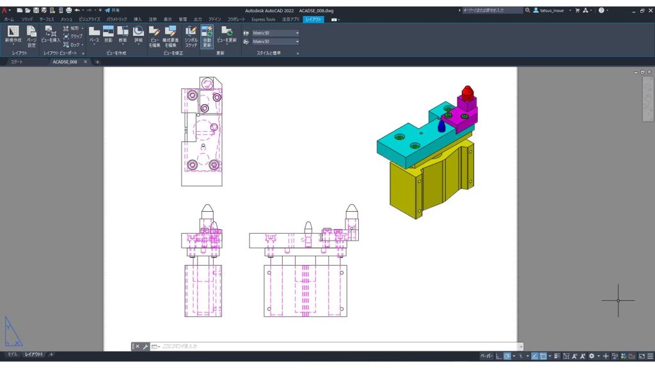655x368 pixels.
Task: Open ページ設定 page setup
Action: point(32,36)
